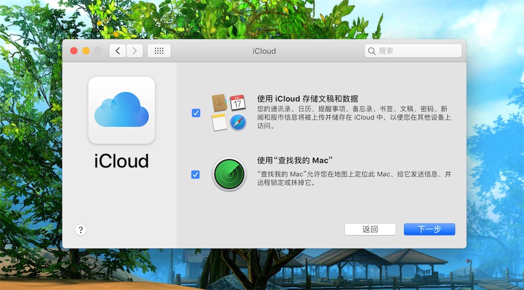This screenshot has height=290, width=524.
Task: Close the iCloud window with red button
Action: [x=74, y=51]
